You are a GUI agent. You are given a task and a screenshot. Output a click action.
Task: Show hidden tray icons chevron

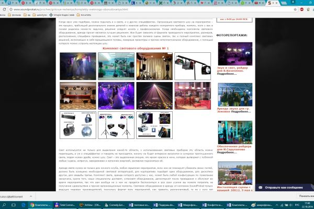click(x=277, y=205)
